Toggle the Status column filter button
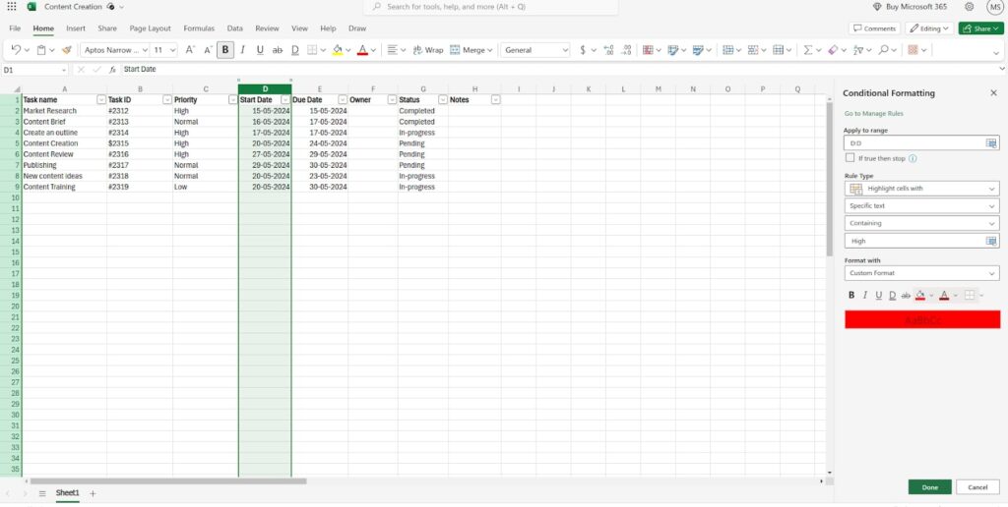This screenshot has width=1008, height=507. [442, 100]
